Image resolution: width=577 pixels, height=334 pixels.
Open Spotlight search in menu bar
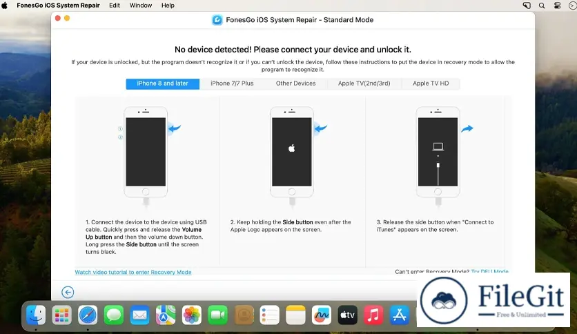[542, 6]
